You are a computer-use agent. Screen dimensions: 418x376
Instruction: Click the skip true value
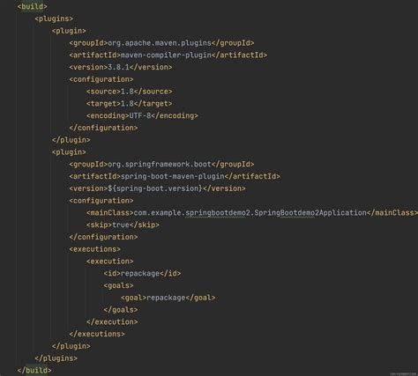click(121, 225)
